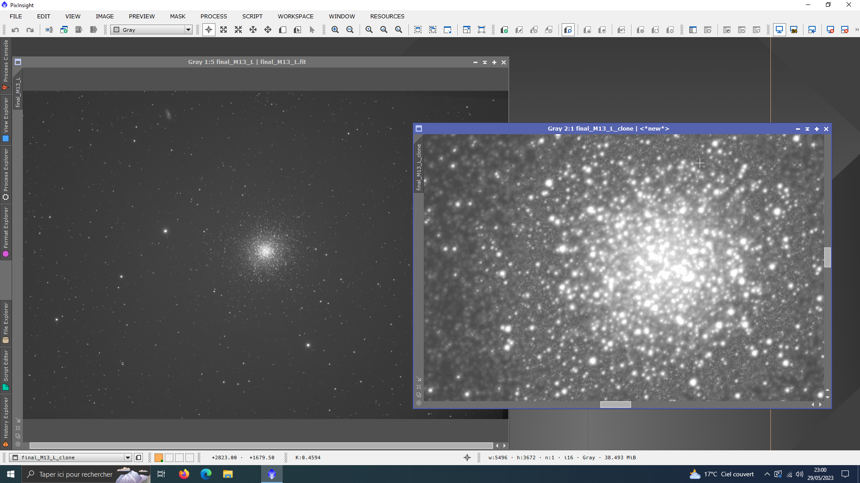Click the Undo arrow in toolbar
Image resolution: width=860 pixels, height=483 pixels.
point(15,30)
